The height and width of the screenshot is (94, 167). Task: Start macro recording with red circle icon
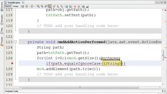(x=75, y=7)
